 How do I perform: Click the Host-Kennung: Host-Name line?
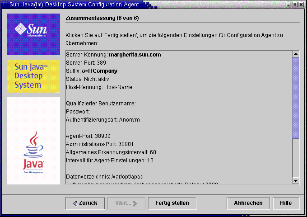click(x=99, y=87)
